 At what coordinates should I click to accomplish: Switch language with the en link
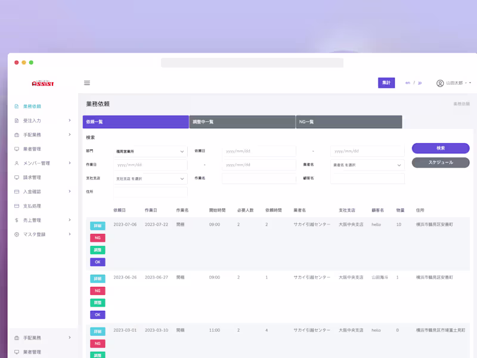(x=408, y=83)
